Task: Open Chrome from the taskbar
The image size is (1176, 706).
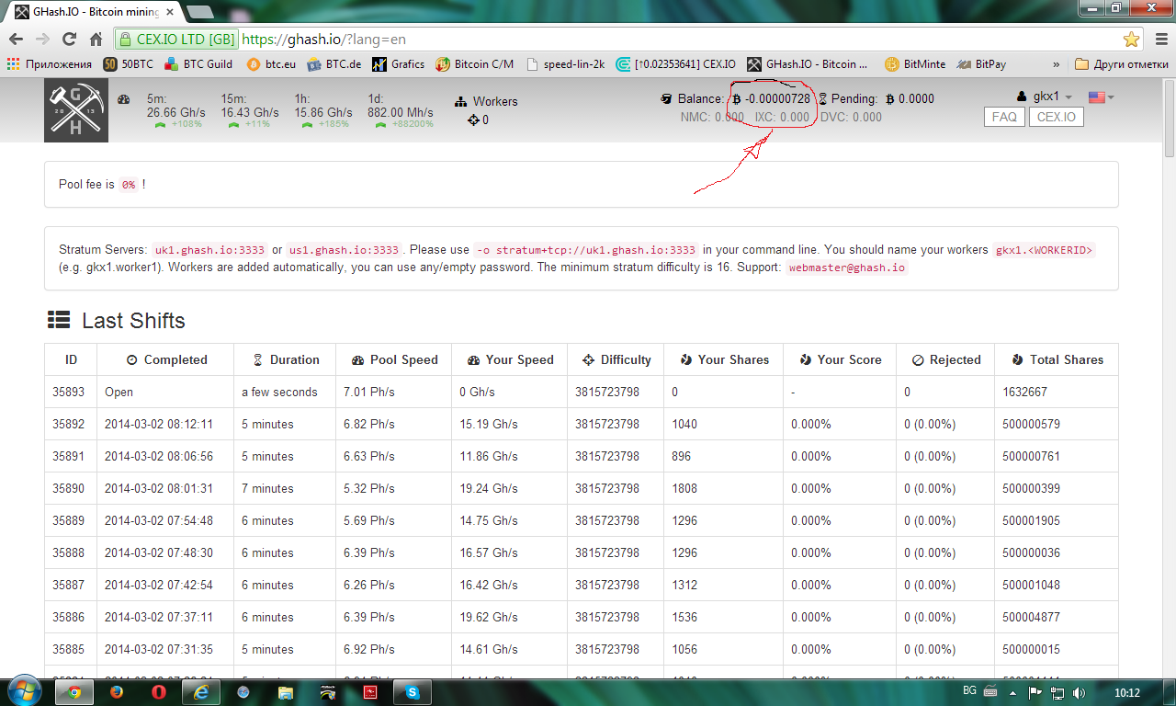Action: point(73,692)
